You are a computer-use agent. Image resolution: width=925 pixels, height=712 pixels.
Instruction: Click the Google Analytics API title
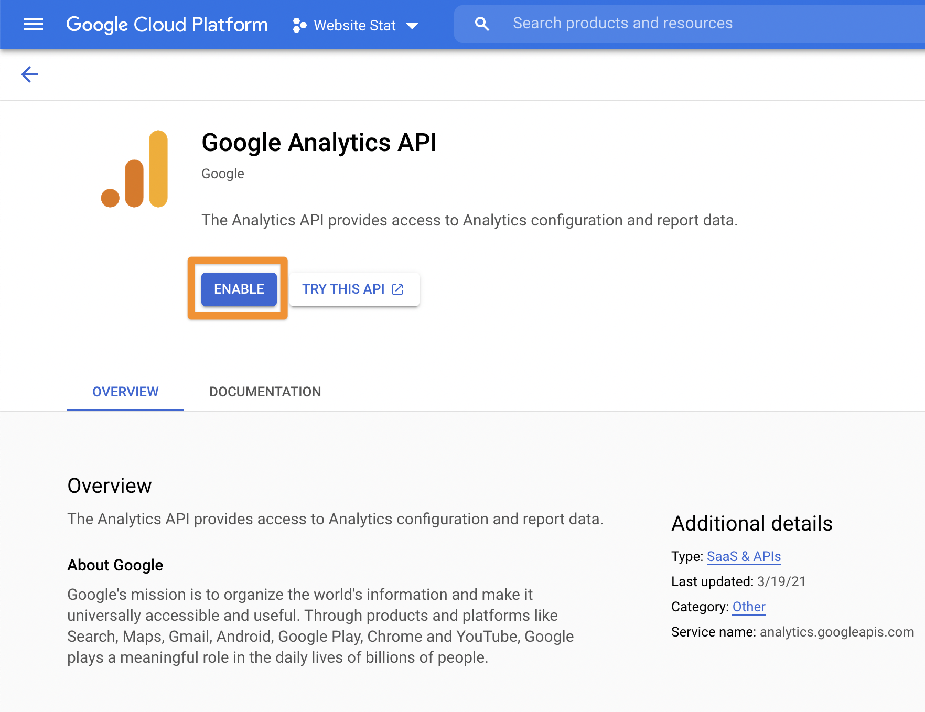[319, 143]
